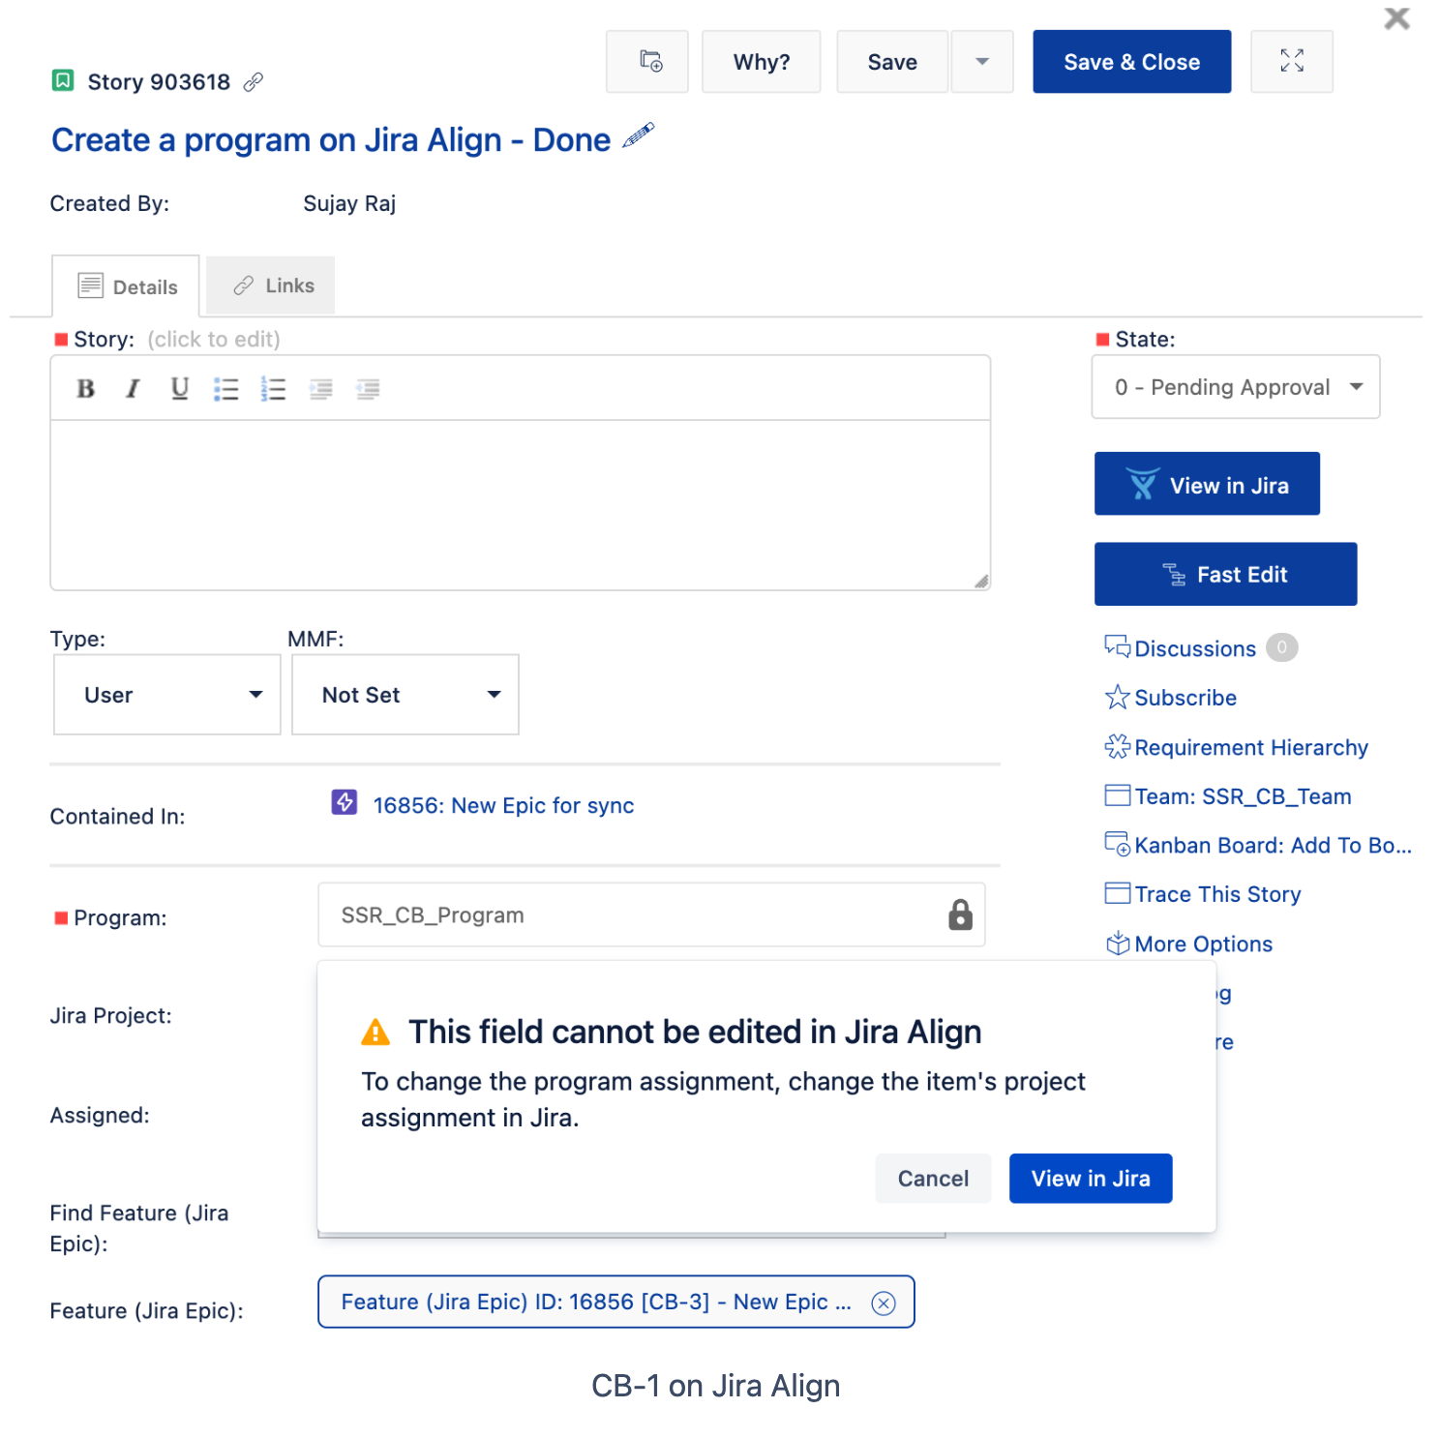Viewport: 1440px width, 1438px height.
Task: Click the text area resize handle
Action: pyautogui.click(x=981, y=581)
